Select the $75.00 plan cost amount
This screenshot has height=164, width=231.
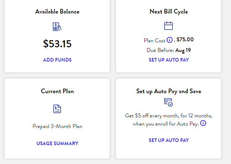[x=185, y=39]
